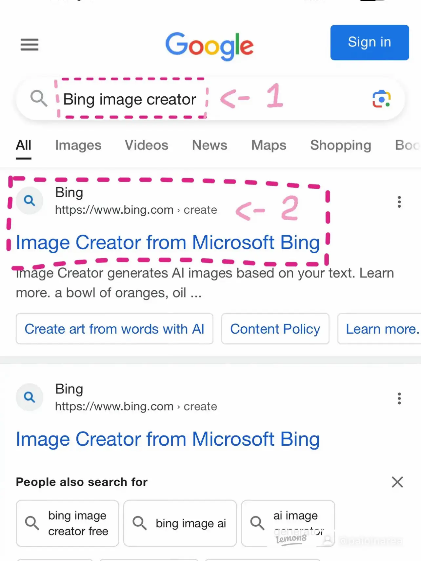Open Google Lens camera search
The height and width of the screenshot is (561, 421).
tap(381, 99)
